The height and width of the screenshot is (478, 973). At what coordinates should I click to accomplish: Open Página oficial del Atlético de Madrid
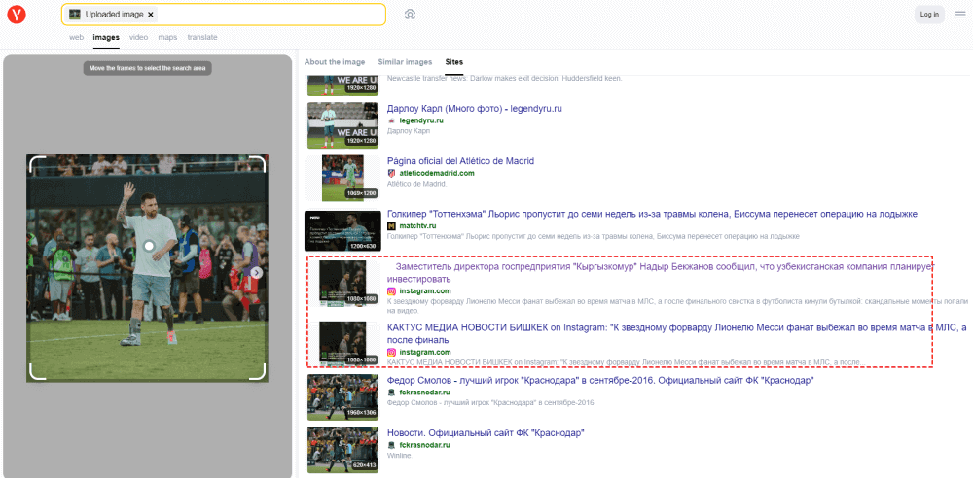coord(460,161)
